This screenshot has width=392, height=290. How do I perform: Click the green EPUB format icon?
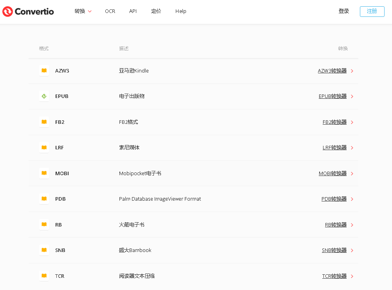(44, 96)
